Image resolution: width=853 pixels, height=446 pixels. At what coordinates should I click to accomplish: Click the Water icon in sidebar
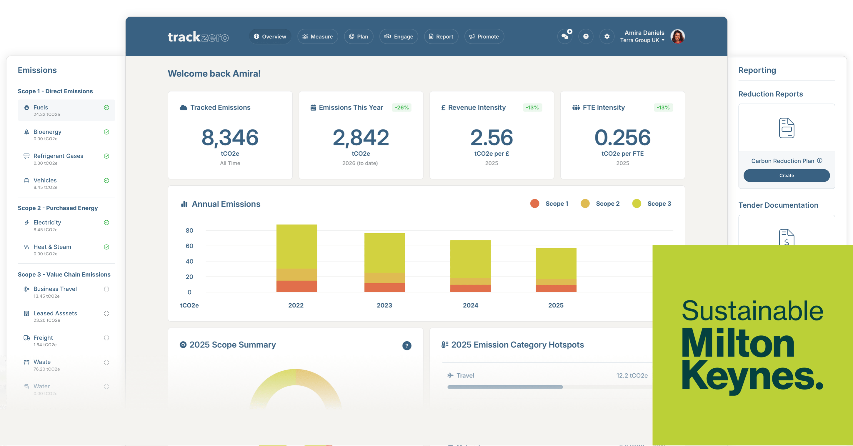point(26,386)
